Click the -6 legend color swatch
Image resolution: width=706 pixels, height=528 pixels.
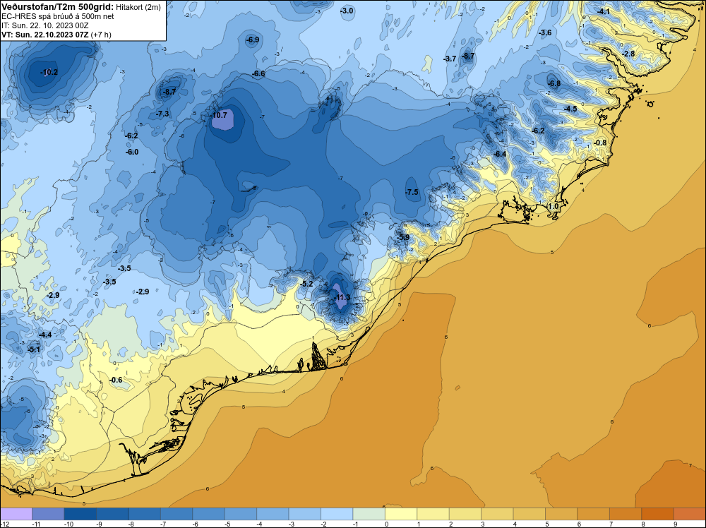208,514
